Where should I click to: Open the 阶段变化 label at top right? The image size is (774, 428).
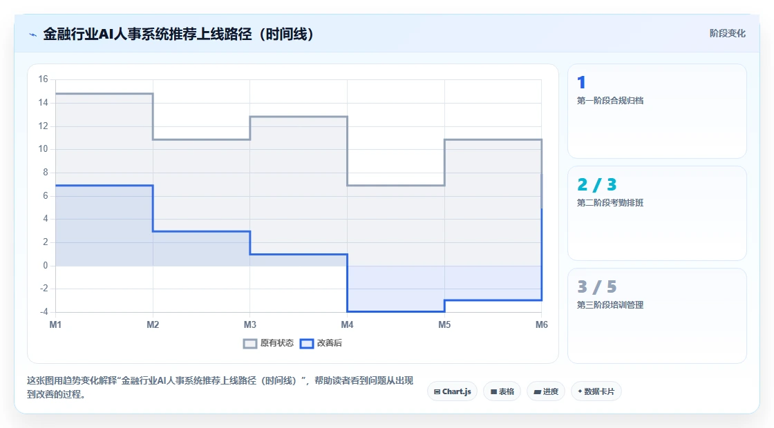pyautogui.click(x=727, y=34)
